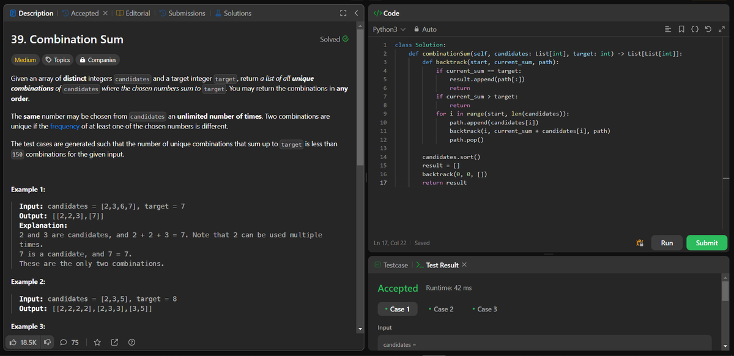734x356 pixels.
Task: Click the 'path.pop()' code line
Action: tap(467, 140)
